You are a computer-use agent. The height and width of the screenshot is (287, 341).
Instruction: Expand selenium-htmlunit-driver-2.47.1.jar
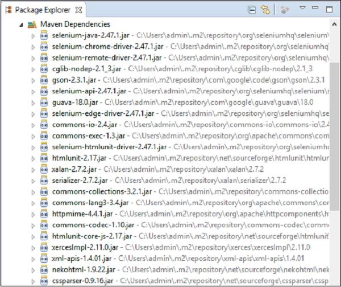click(x=33, y=147)
